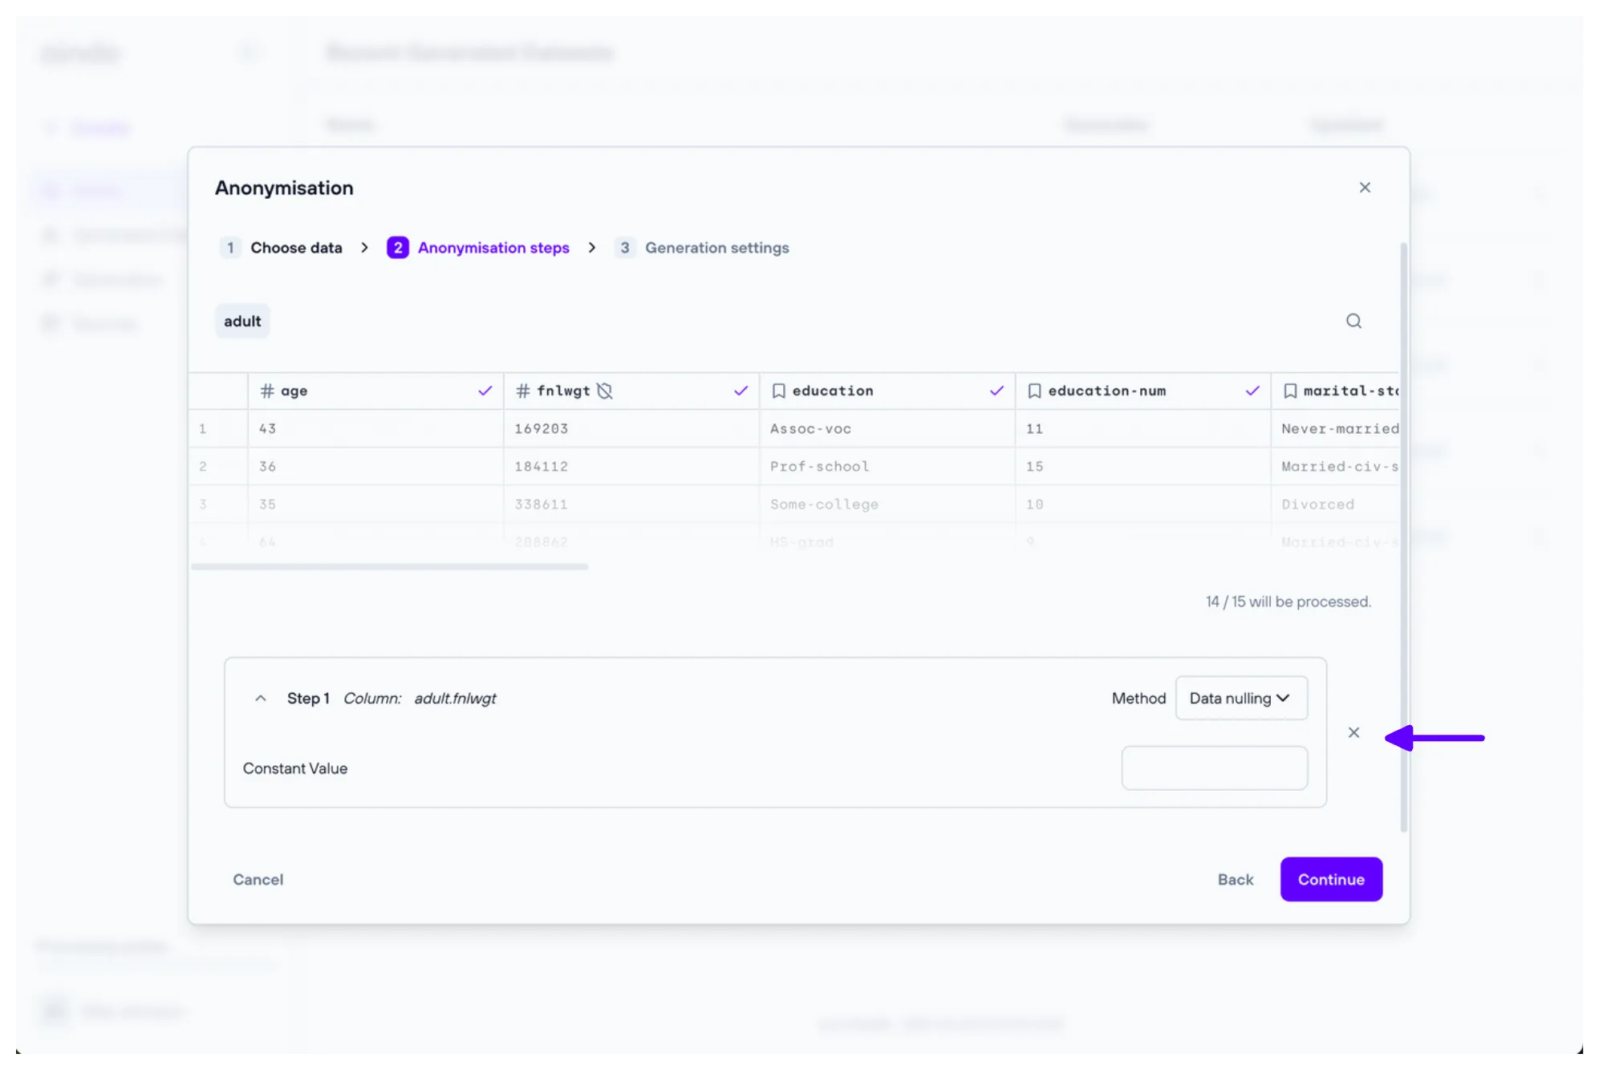Toggle the education column checkmark
1599x1070 pixels.
pos(996,391)
